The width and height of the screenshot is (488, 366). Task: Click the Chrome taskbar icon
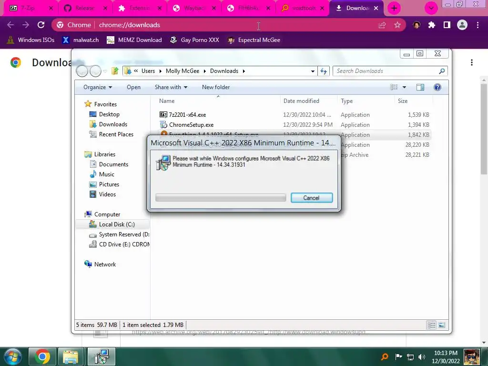pos(42,356)
